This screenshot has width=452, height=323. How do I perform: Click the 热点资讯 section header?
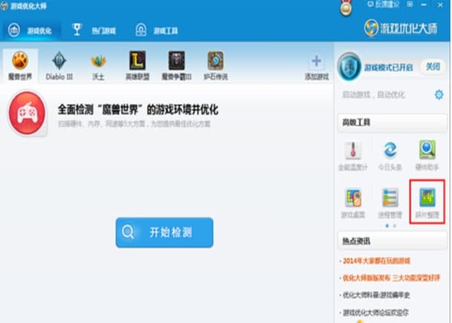coord(392,241)
